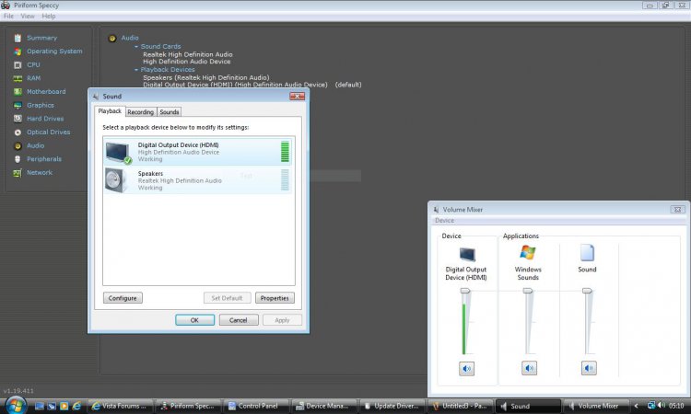Screen dimensions: 691x414
Task: Click Digital Output Device icon in Volume Mixer
Action: [x=467, y=254]
